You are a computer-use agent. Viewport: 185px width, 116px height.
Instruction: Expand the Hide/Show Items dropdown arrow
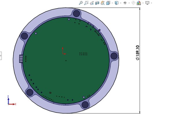coord(129,3)
